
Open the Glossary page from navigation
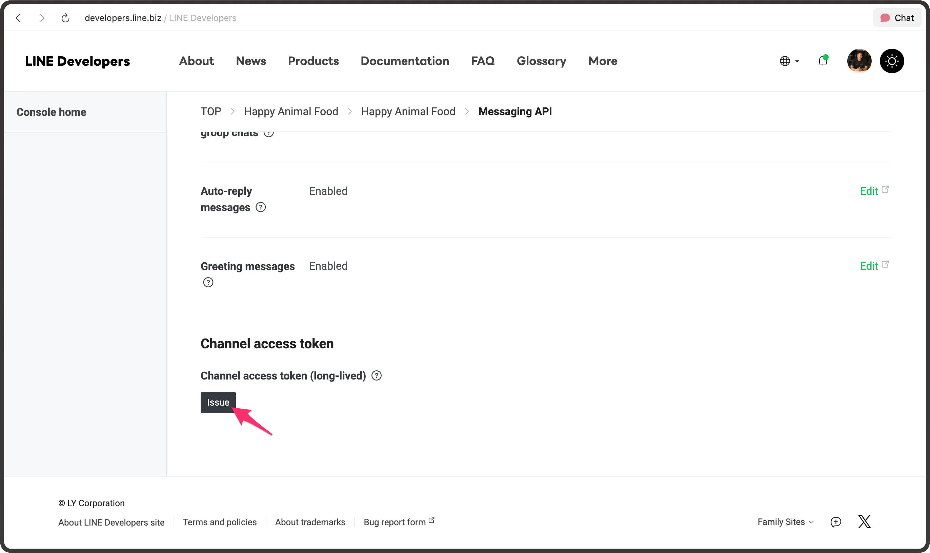point(541,61)
